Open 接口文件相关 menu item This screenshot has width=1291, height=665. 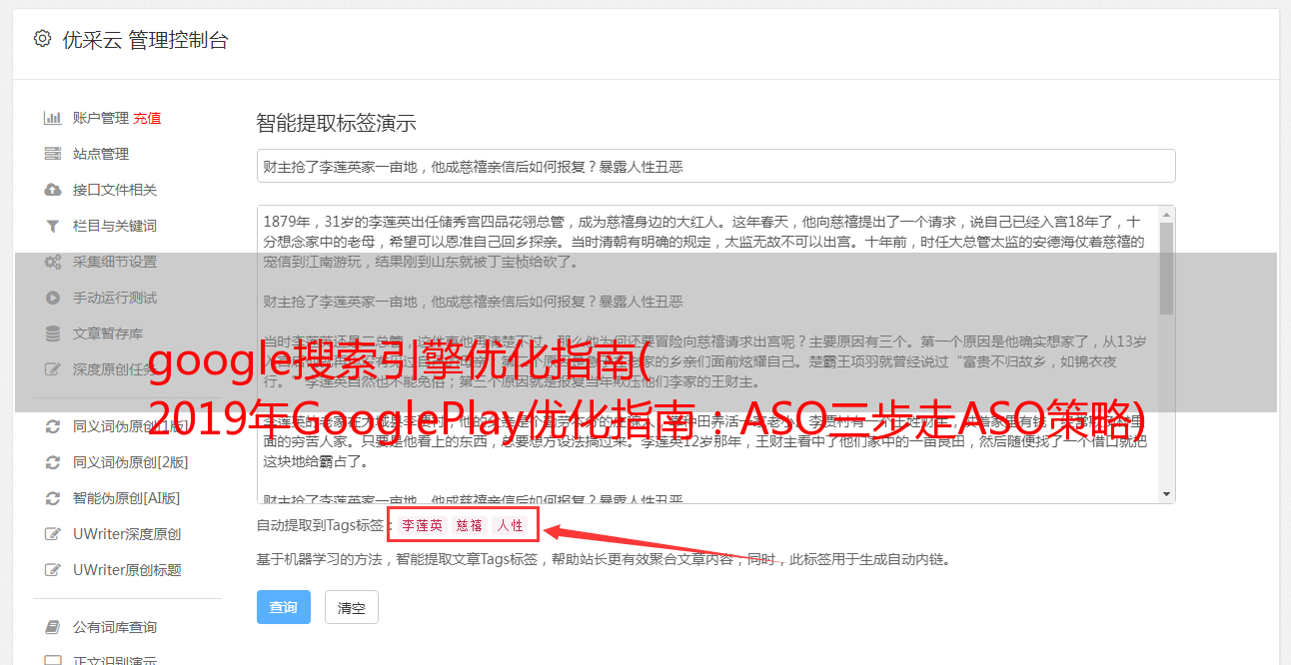(115, 190)
